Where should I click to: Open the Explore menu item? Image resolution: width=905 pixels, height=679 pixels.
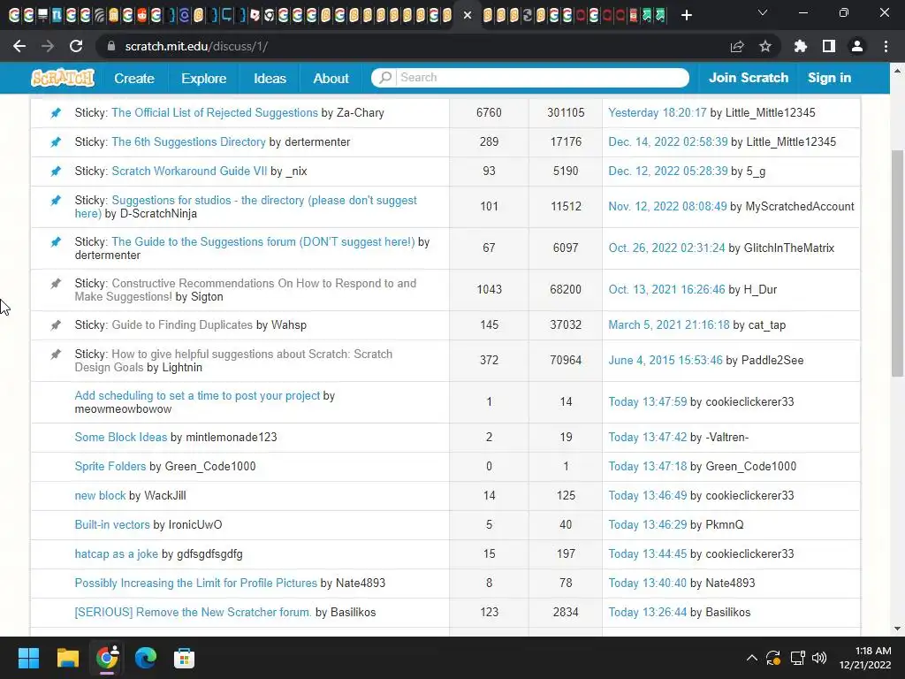204,78
